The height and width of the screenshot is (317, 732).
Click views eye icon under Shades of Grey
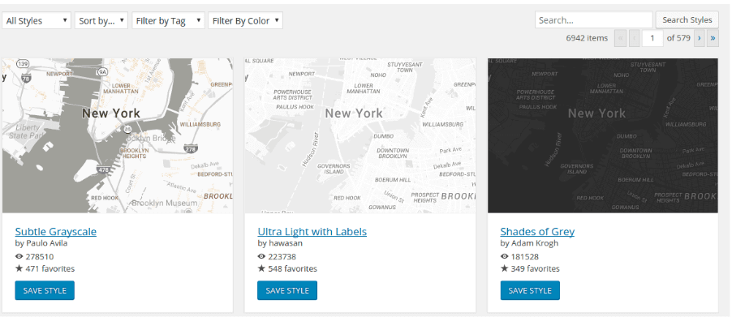click(x=504, y=256)
